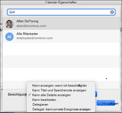Click the Hinzufügen button
This screenshot has width=122, height=113.
(x=106, y=103)
